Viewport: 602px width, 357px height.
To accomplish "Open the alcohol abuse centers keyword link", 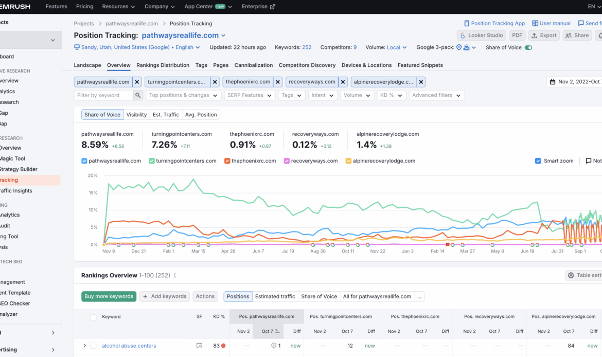I will tap(129, 346).
